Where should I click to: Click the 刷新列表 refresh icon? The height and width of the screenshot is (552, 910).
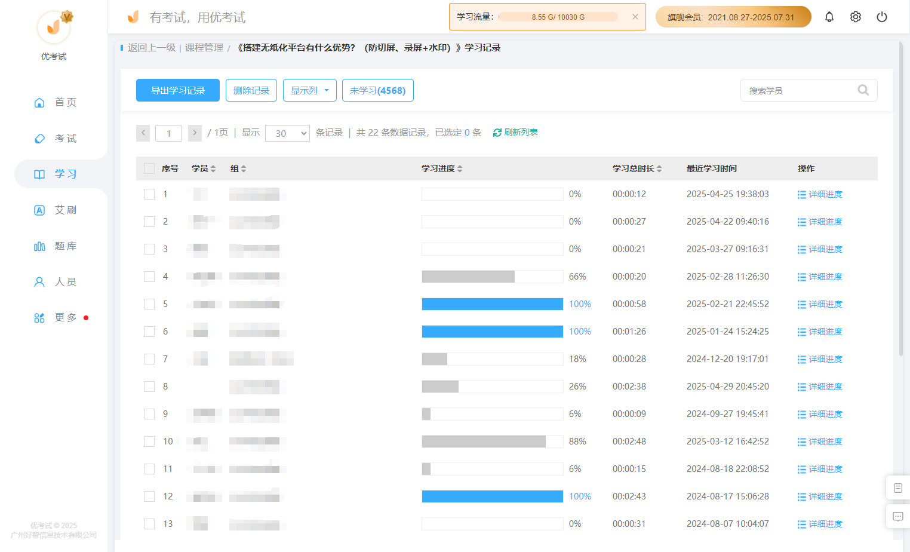coord(497,133)
